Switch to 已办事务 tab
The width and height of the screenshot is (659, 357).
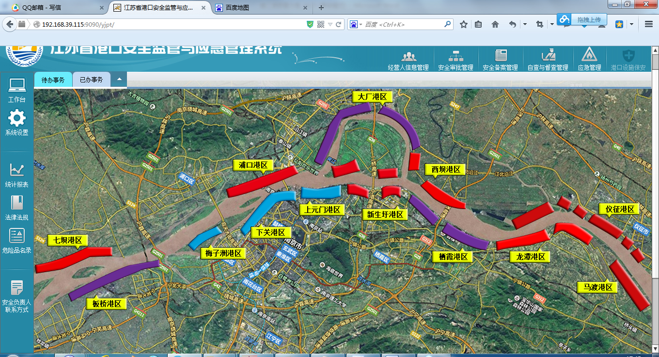tap(91, 80)
